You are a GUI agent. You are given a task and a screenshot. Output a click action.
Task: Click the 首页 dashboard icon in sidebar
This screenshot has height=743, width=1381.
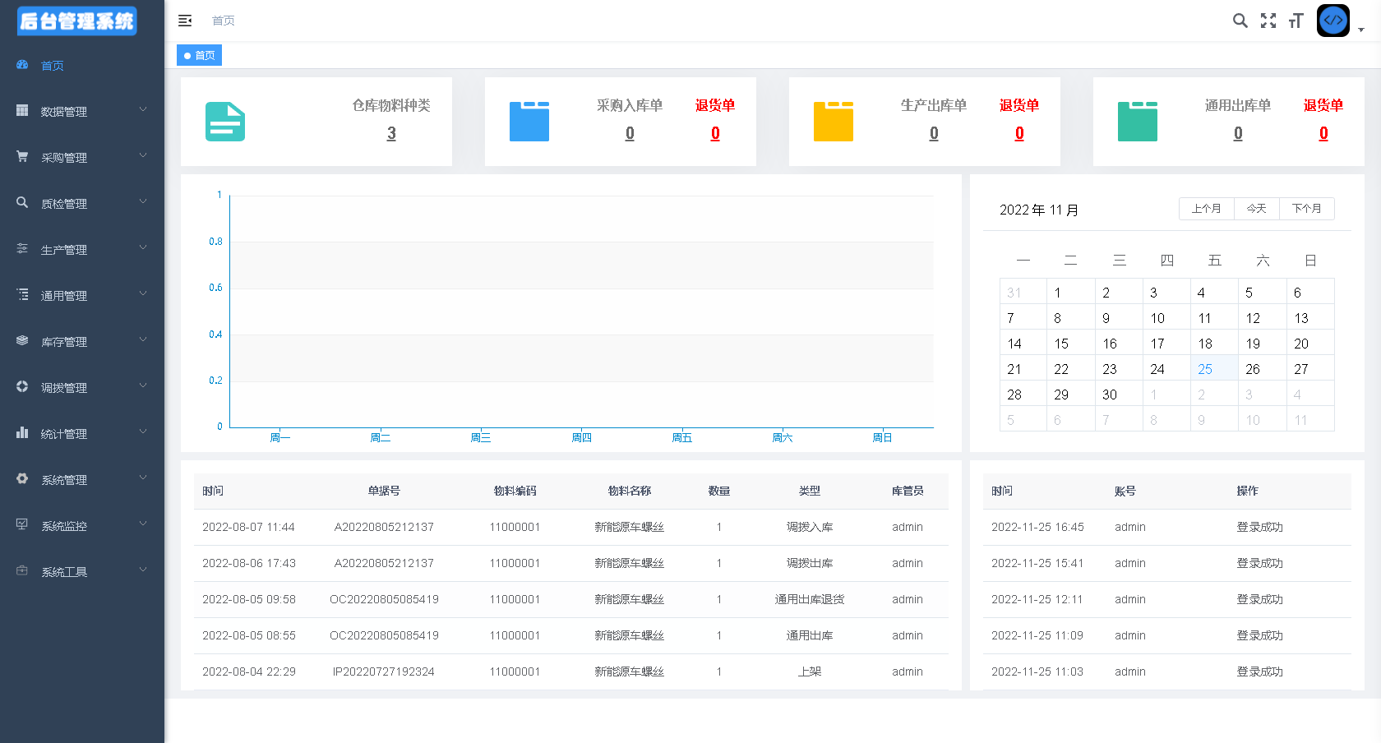click(22, 65)
